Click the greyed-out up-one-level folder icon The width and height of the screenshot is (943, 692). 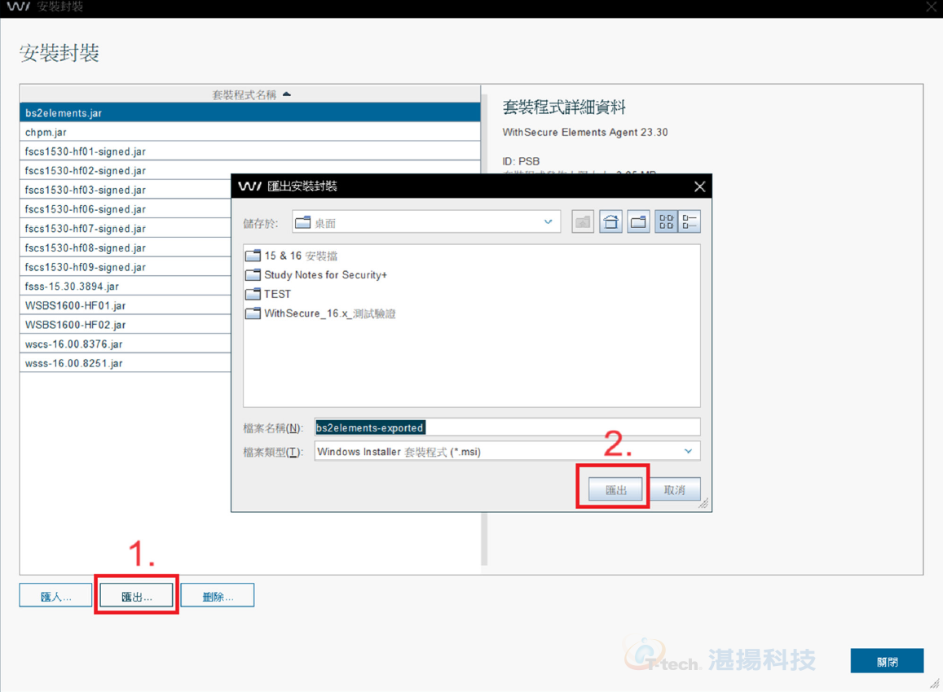pyautogui.click(x=583, y=221)
